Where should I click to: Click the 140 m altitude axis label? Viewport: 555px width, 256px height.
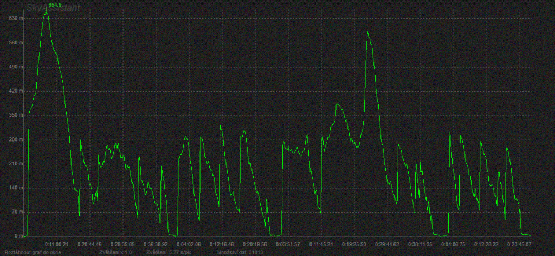click(13, 188)
